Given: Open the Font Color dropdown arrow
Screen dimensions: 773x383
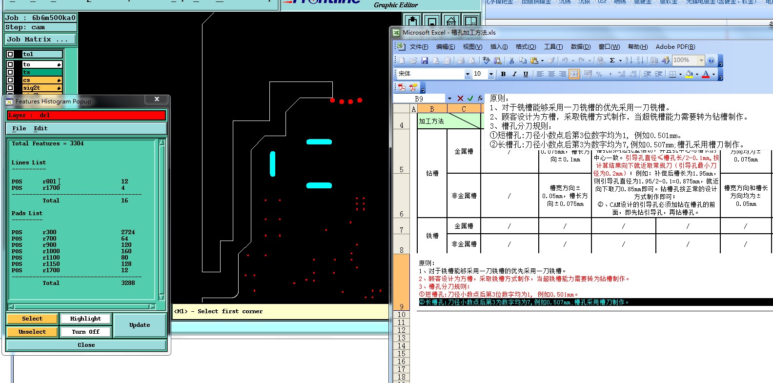Looking at the screenshot, I should pos(713,74).
